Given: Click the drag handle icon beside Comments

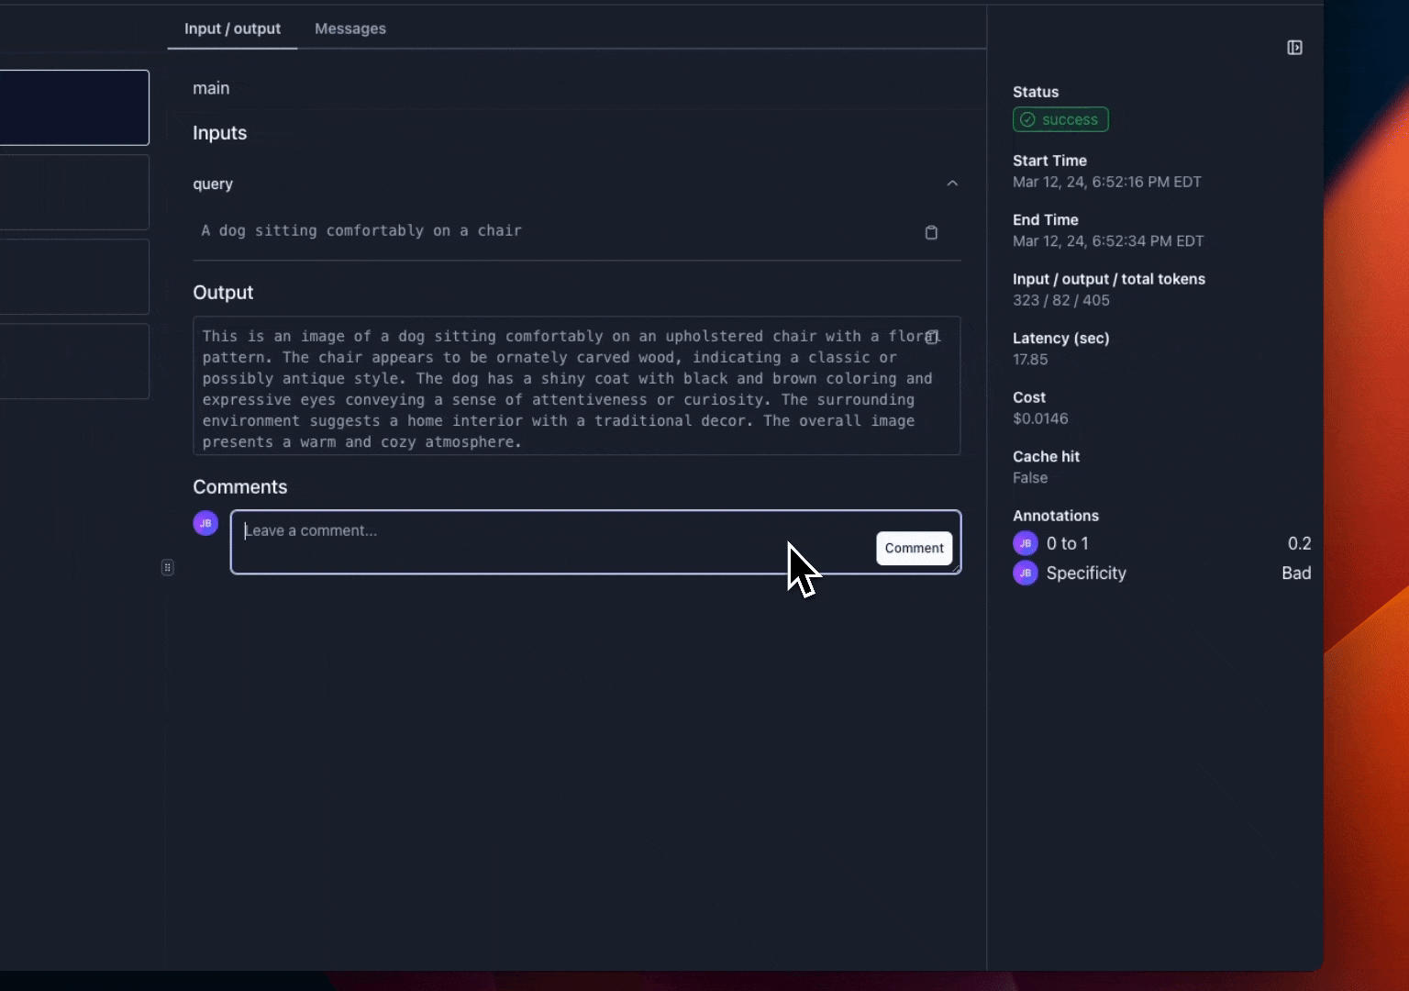Looking at the screenshot, I should pyautogui.click(x=167, y=567).
